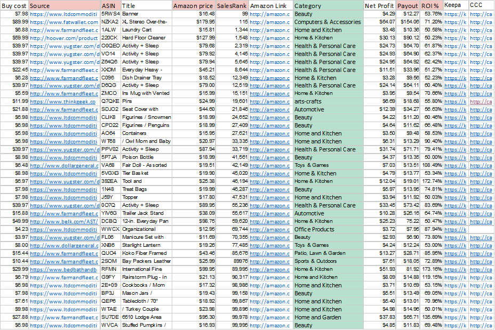Select the title cell 'XL Stereo Over-the-'
This screenshot has width=495, height=330.
coord(147,22)
